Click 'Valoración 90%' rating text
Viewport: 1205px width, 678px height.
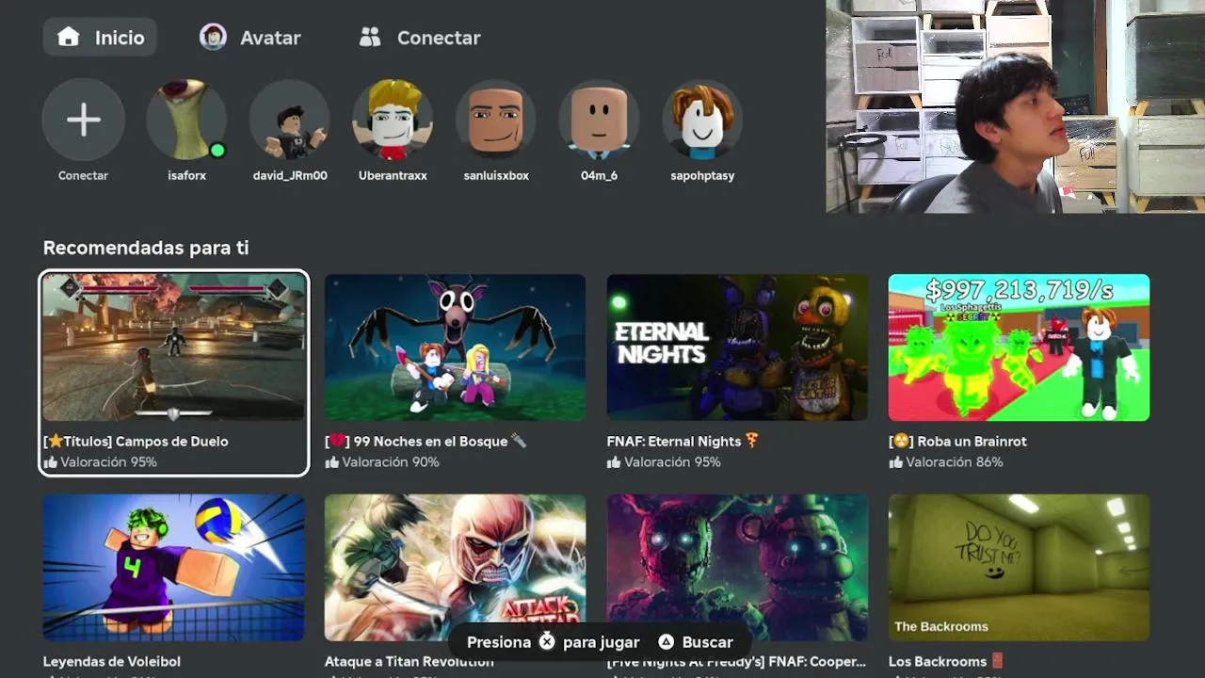(391, 462)
